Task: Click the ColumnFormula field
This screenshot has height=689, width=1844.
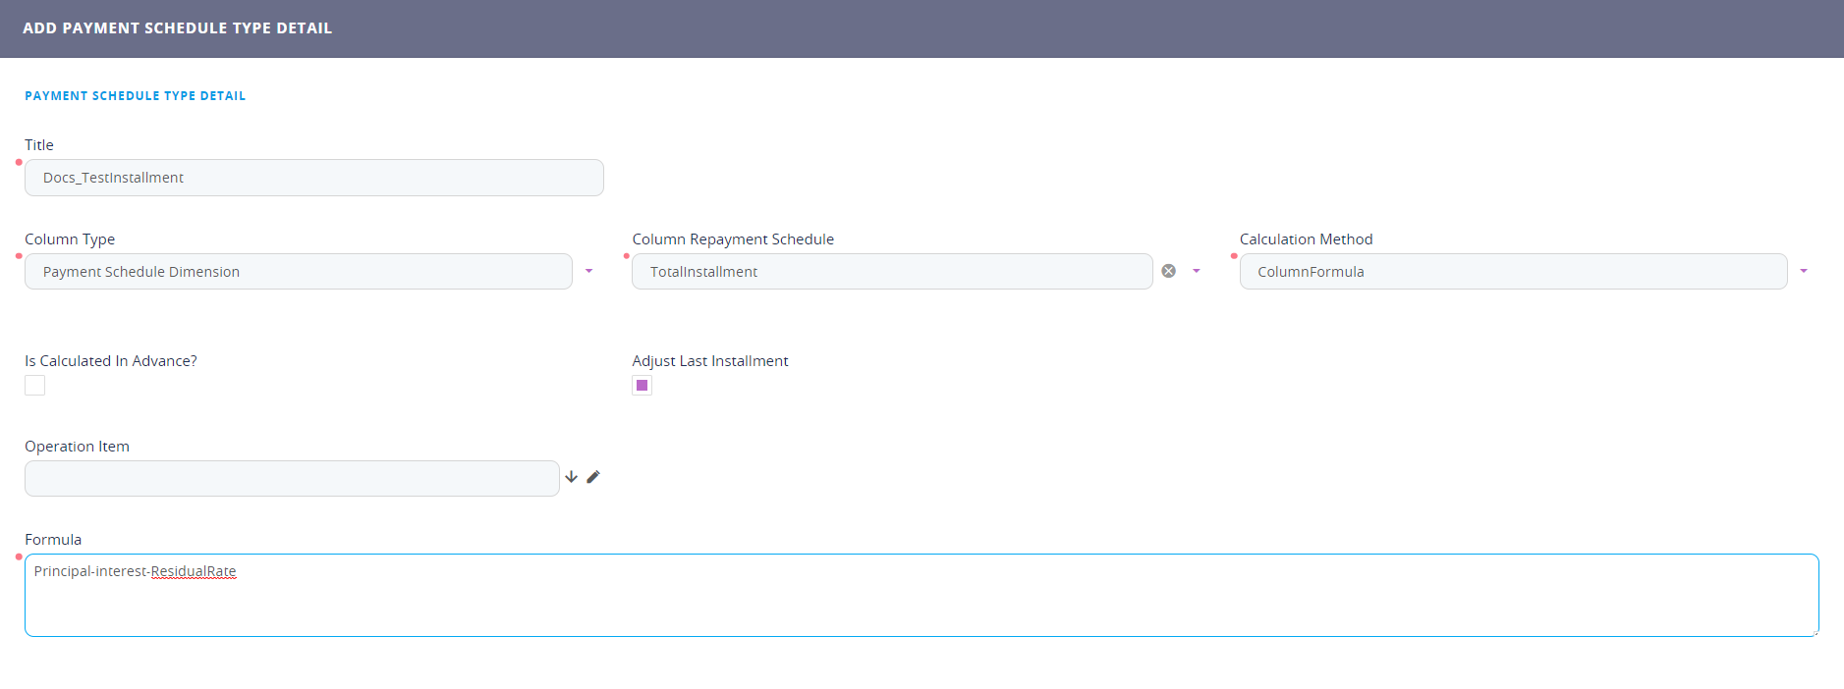Action: tap(1512, 272)
